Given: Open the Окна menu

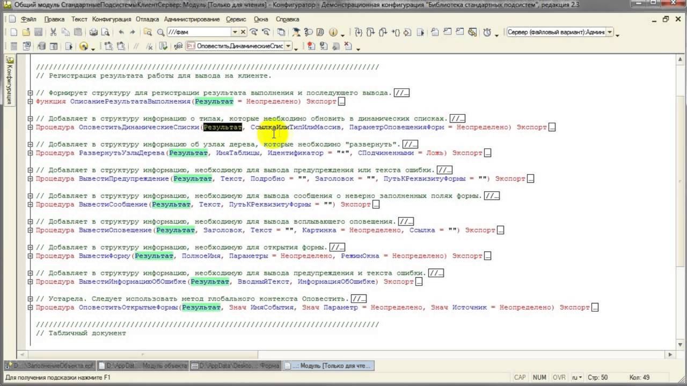Looking at the screenshot, I should (261, 19).
